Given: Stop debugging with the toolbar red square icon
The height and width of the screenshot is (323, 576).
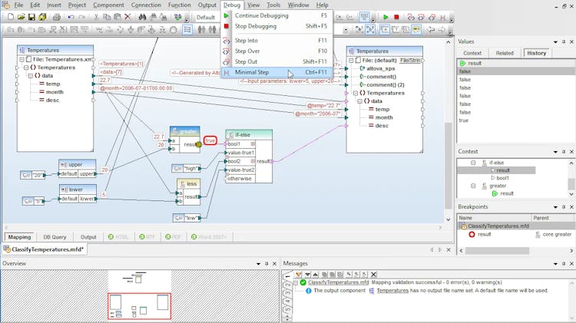Looking at the screenshot, I should click(396, 17).
